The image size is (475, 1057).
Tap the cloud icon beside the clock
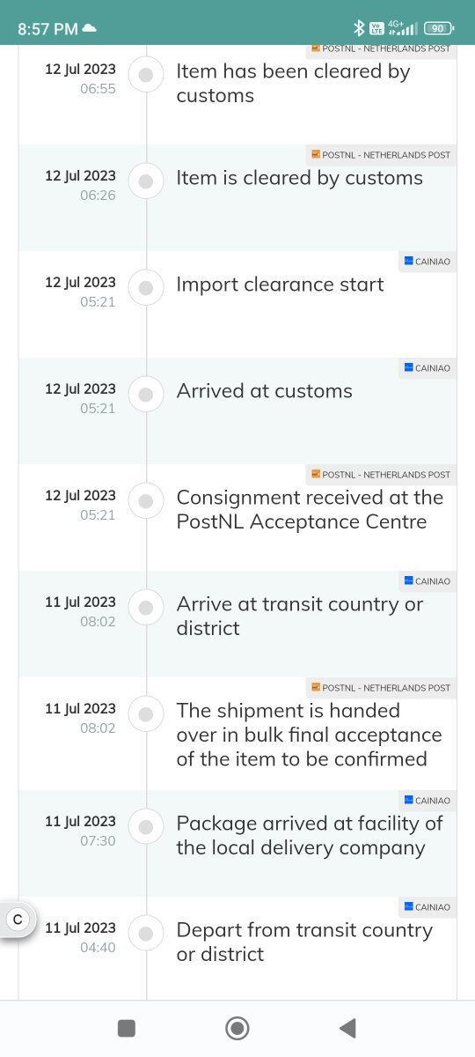tap(89, 28)
